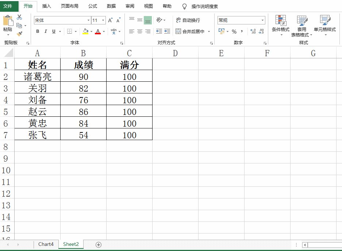Image resolution: width=342 pixels, height=251 pixels.
Task: Click the 单元格样式 cell styles icon
Action: [326, 24]
